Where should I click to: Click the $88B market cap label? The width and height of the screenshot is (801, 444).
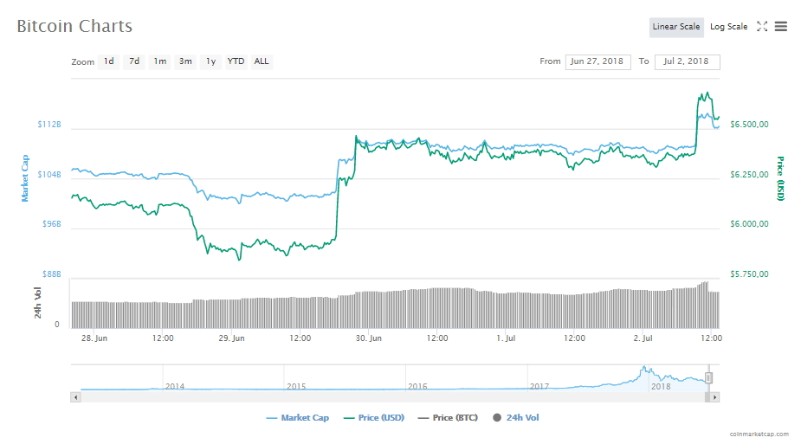pyautogui.click(x=52, y=274)
